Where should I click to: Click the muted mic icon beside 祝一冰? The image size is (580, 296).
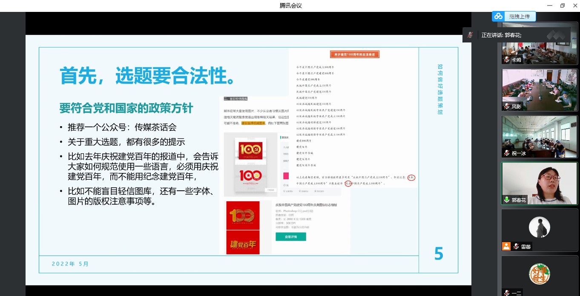pyautogui.click(x=507, y=153)
